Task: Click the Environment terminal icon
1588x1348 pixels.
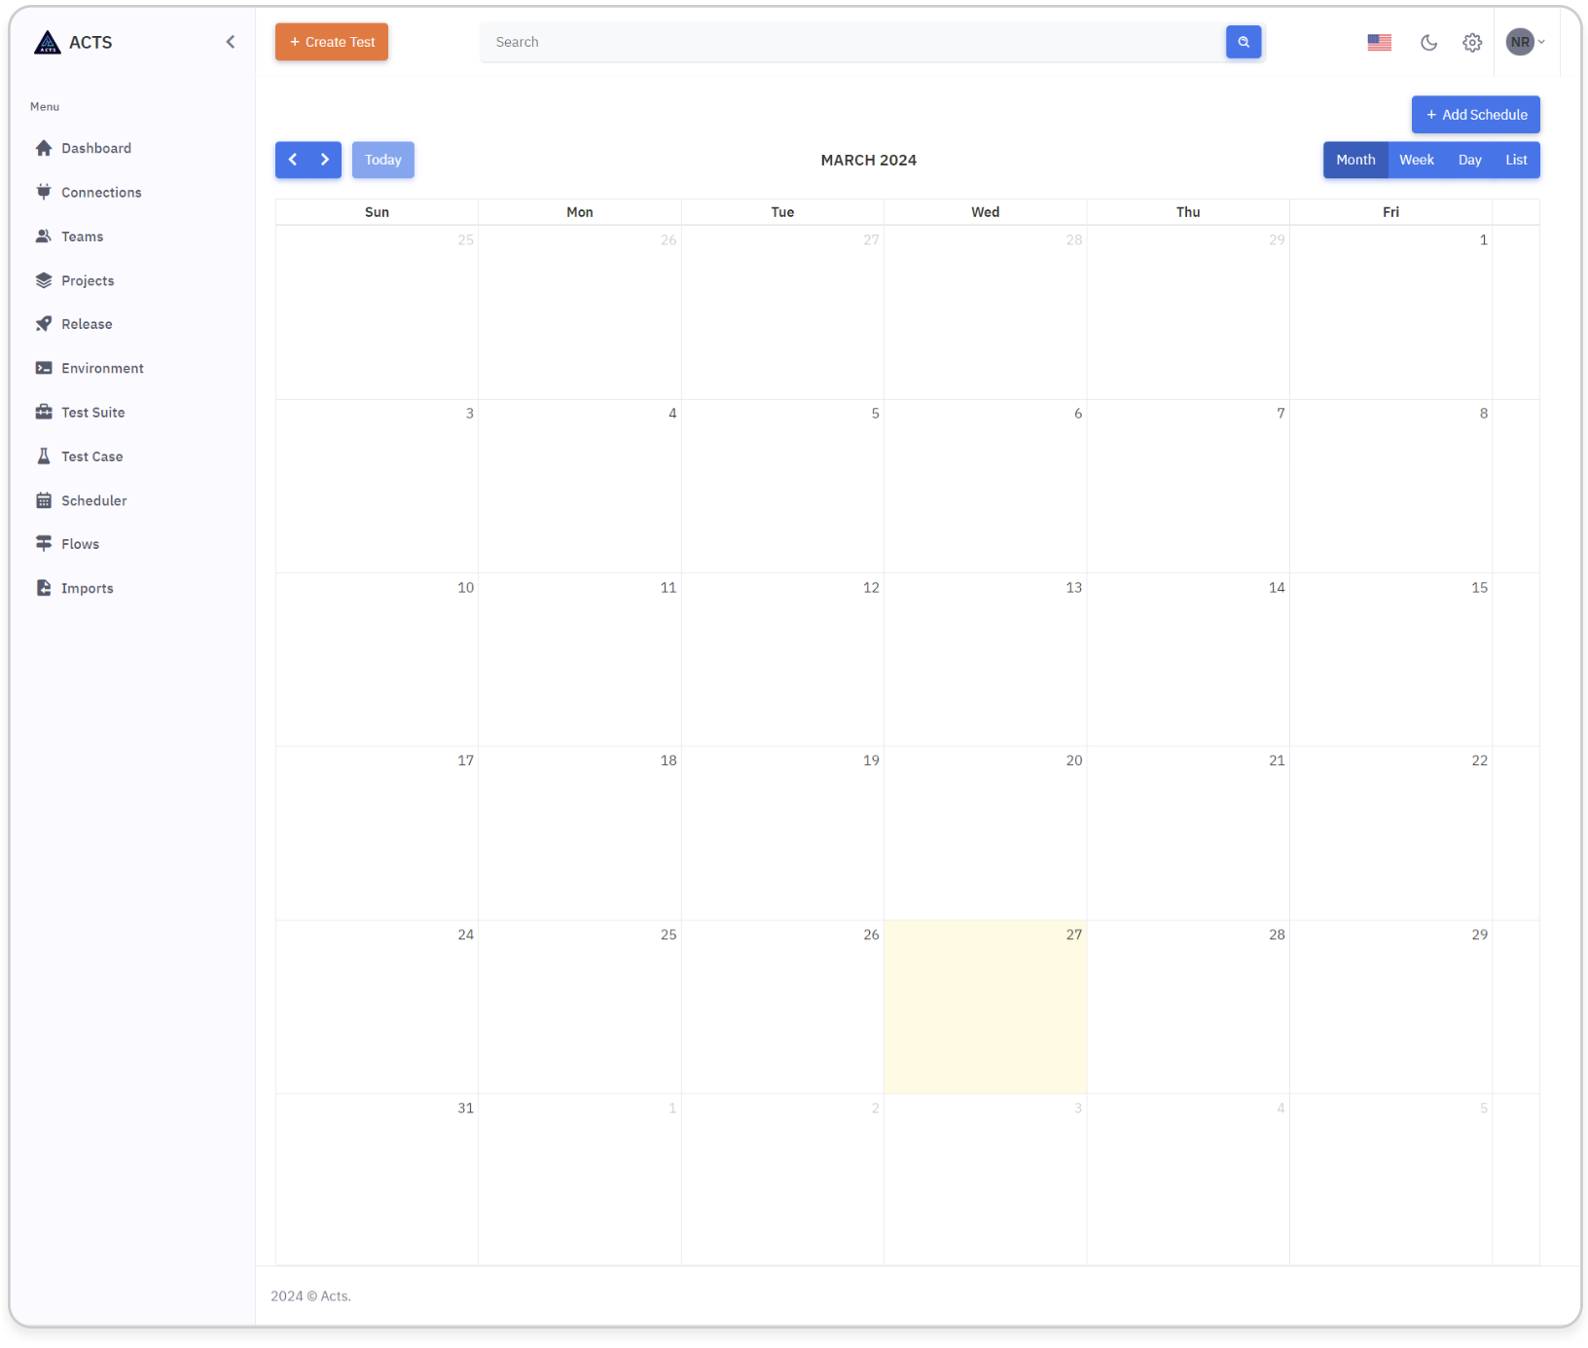Action: point(44,368)
